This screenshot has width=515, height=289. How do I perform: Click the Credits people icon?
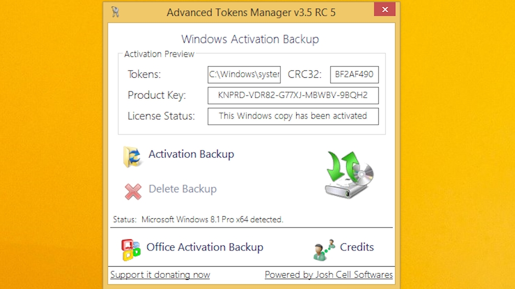click(x=324, y=249)
